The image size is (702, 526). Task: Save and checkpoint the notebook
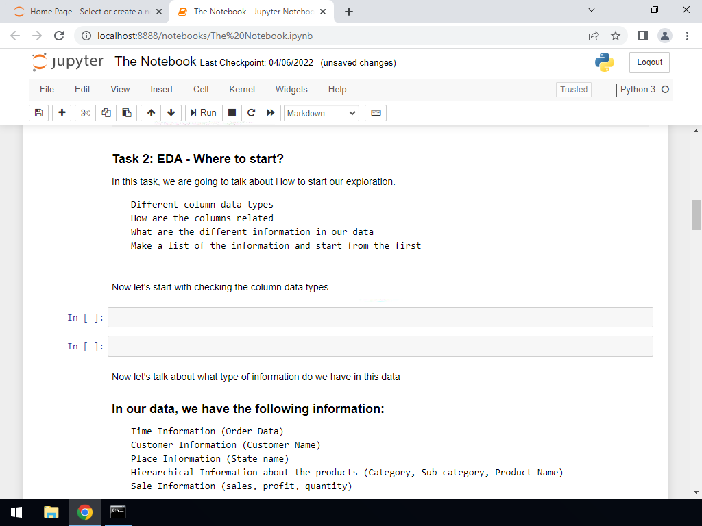click(x=38, y=113)
